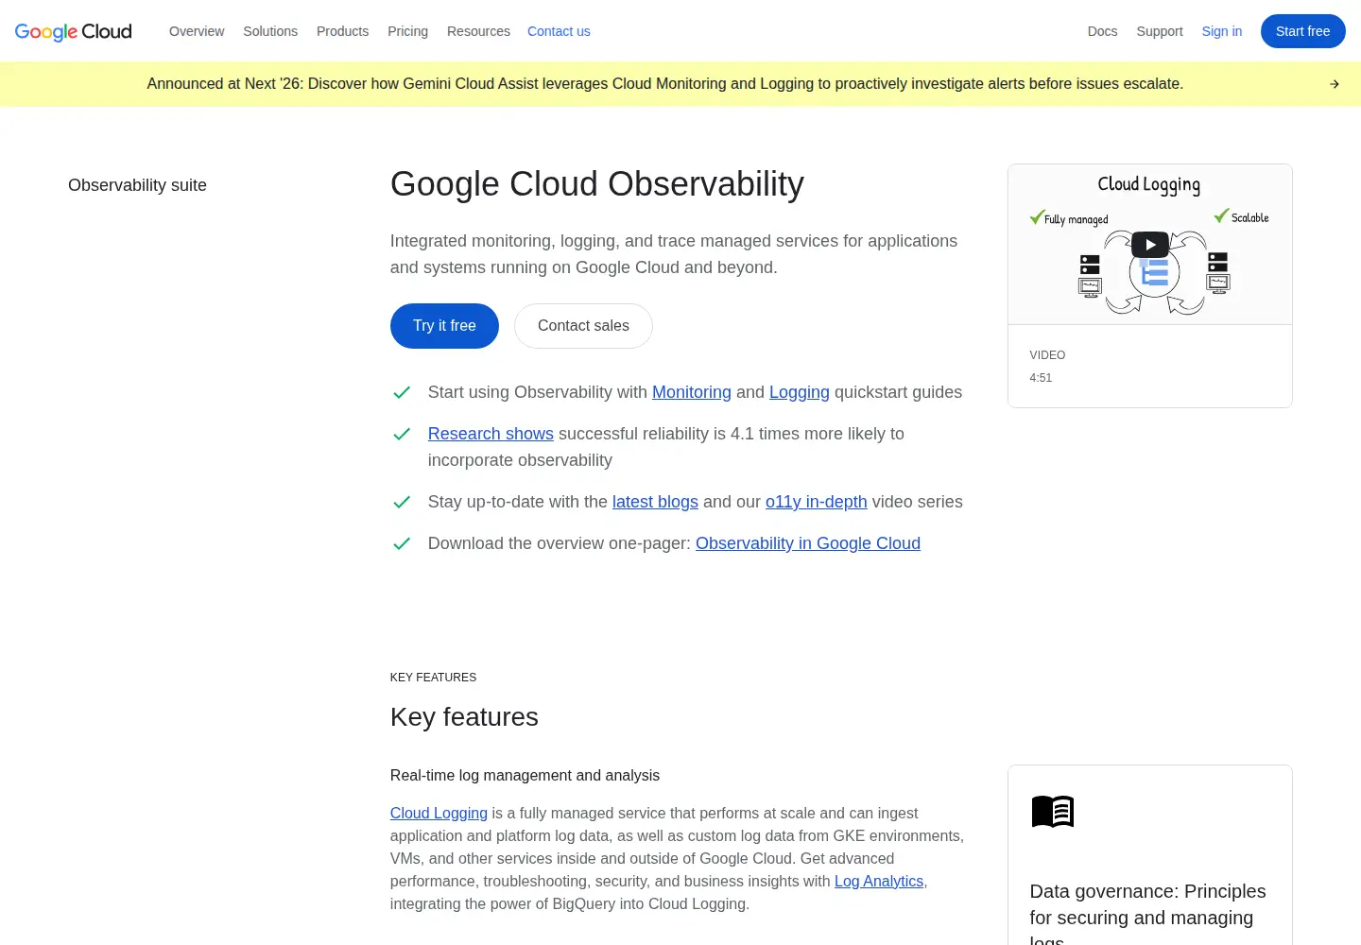Screen dimensions: 1361x945
Task: Open the Resources menu item
Action: (x=478, y=31)
